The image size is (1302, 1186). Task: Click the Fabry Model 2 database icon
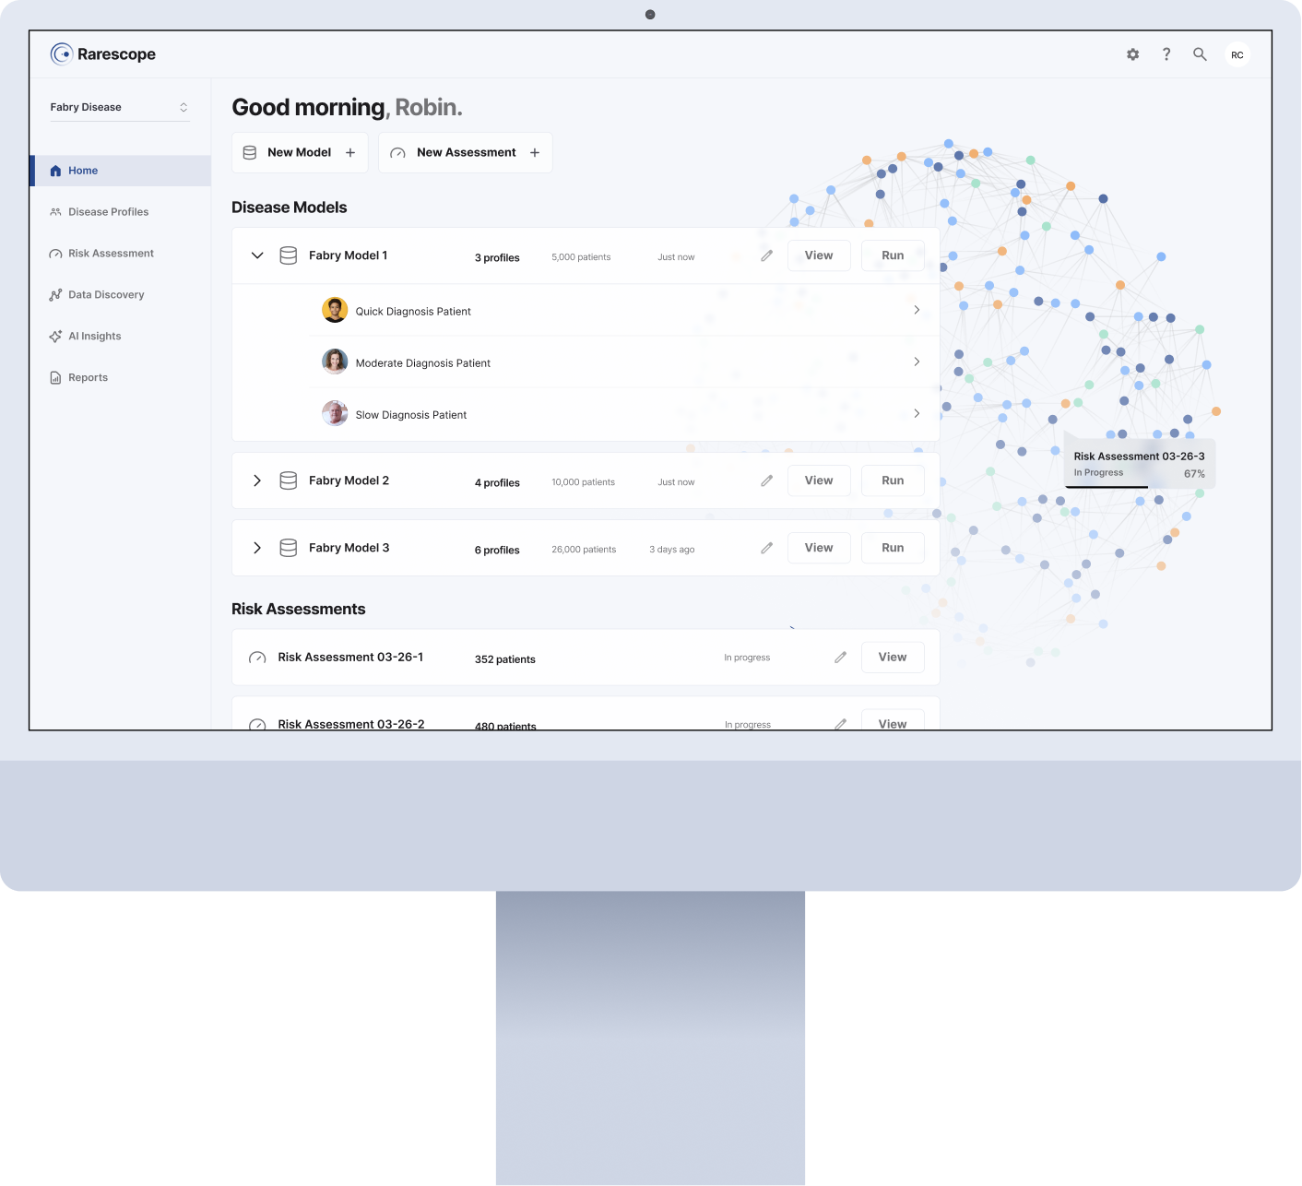point(289,480)
